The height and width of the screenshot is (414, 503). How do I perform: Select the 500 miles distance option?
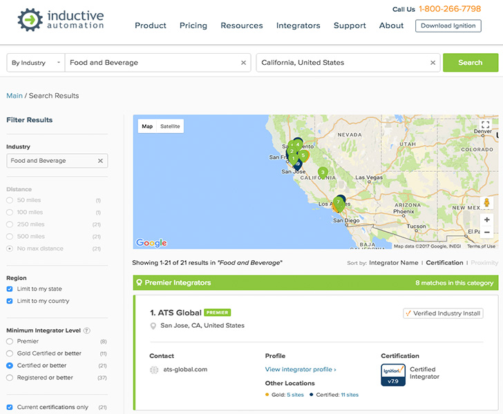click(x=10, y=237)
